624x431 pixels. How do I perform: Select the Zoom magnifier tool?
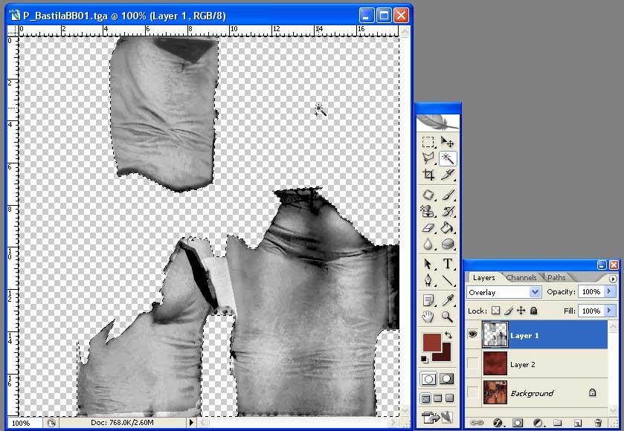[x=448, y=317]
